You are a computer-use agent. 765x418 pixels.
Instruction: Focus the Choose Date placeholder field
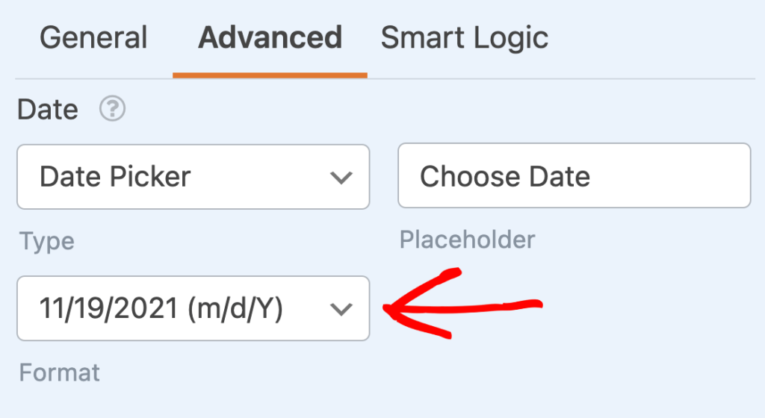574,175
